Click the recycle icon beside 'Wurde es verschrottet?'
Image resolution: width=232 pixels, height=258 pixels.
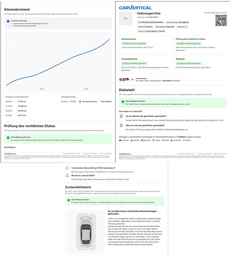tap(67, 176)
